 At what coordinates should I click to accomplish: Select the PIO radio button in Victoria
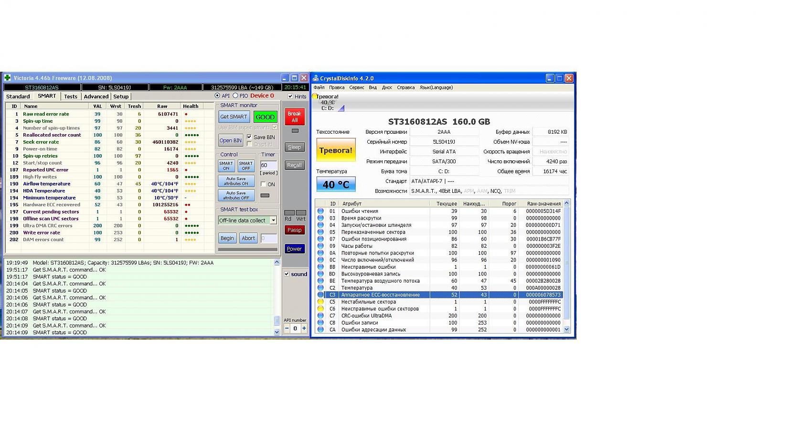pos(235,96)
